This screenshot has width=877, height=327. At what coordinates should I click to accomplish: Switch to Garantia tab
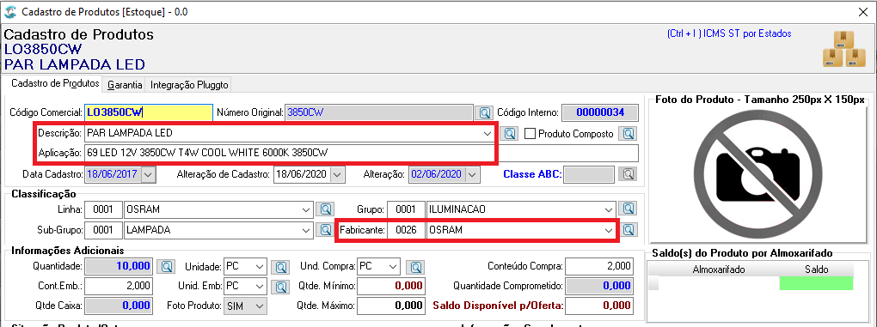pos(124,85)
